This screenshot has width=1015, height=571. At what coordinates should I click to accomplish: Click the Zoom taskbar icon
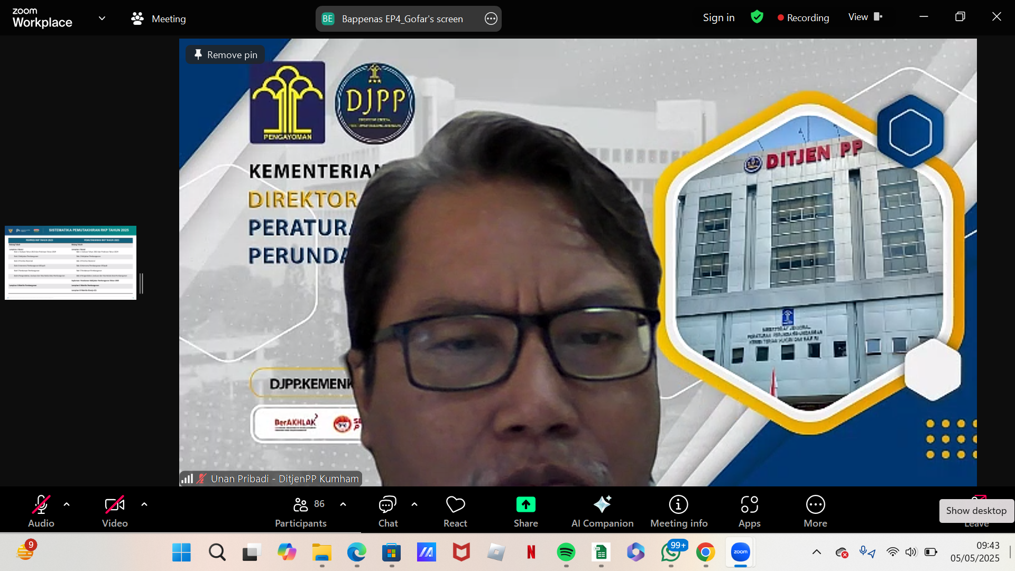pyautogui.click(x=740, y=552)
